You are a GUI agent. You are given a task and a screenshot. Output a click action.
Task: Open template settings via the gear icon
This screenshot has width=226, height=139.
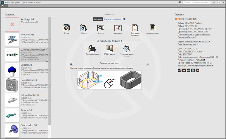coord(124,19)
